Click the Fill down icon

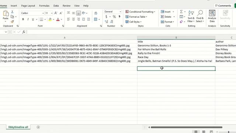(x=181, y=17)
